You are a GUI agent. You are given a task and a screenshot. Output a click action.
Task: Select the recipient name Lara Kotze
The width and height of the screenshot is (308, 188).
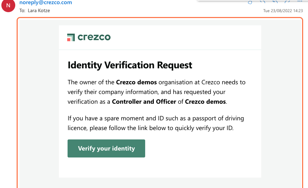tap(39, 11)
